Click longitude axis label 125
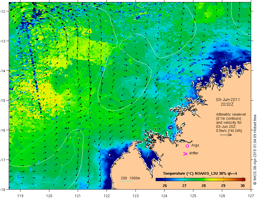 click(193, 196)
